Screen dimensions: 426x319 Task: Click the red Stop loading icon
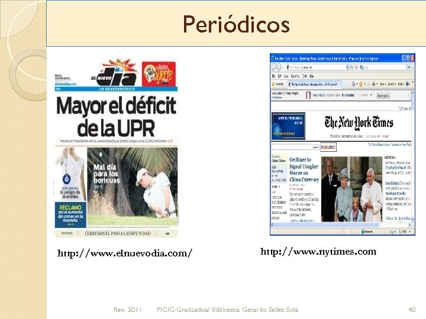[357, 67]
